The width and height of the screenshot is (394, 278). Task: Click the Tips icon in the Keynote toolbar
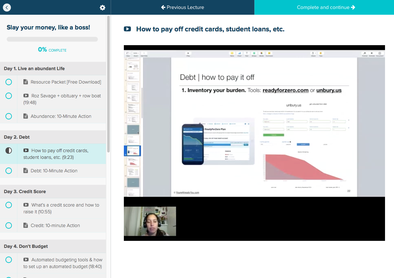coord(321,53)
